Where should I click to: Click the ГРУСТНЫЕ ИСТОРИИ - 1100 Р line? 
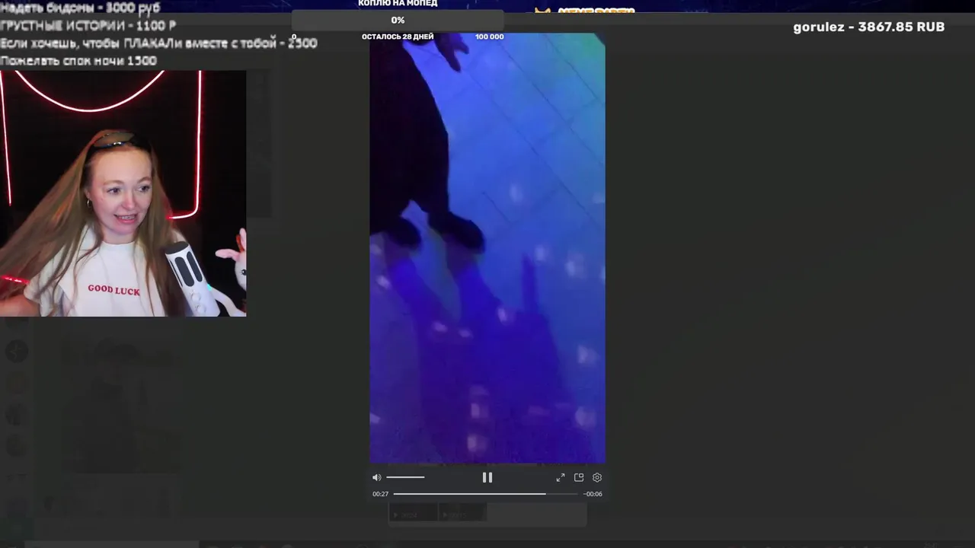pos(88,25)
